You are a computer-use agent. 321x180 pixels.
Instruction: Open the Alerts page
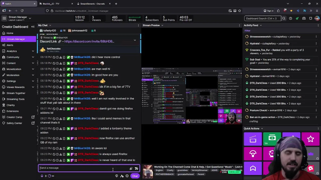point(18,45)
